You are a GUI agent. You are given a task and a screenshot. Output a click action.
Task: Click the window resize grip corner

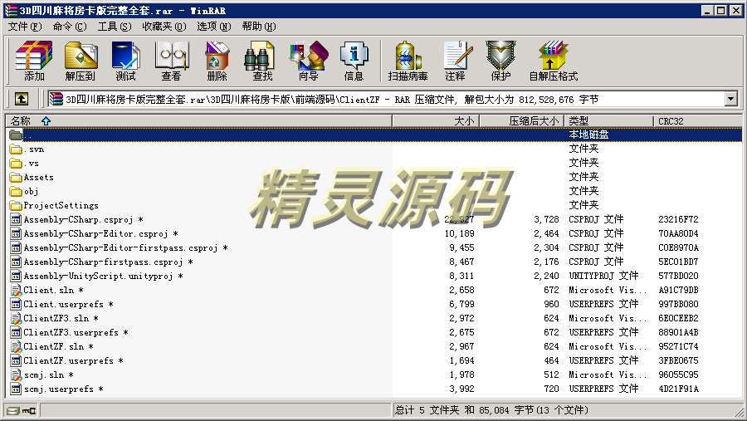[740, 413]
